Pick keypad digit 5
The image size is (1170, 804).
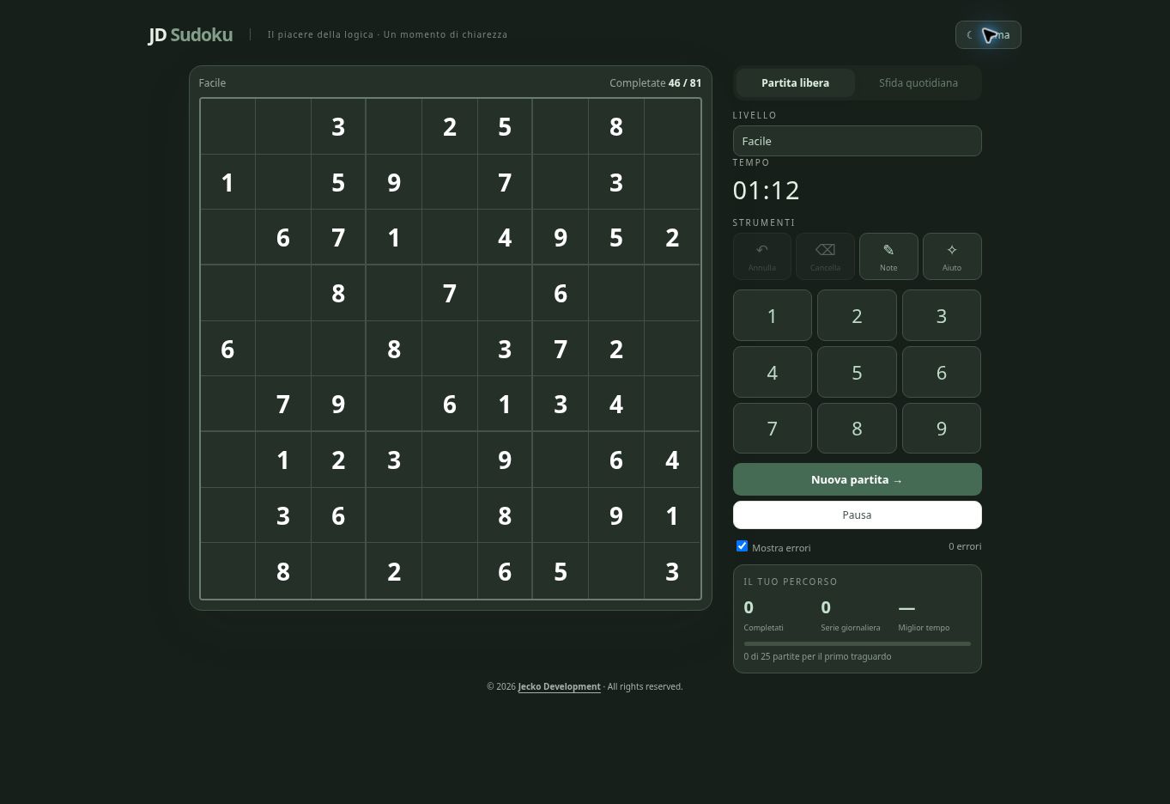[857, 372]
